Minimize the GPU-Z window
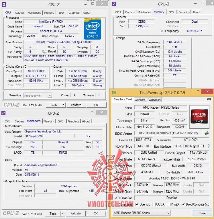 (191, 92)
